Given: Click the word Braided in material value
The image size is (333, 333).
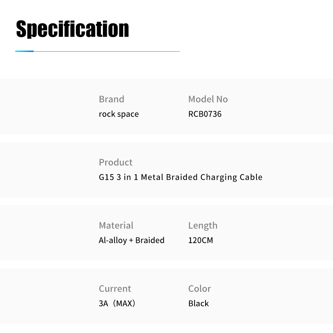Looking at the screenshot, I should (x=150, y=240).
